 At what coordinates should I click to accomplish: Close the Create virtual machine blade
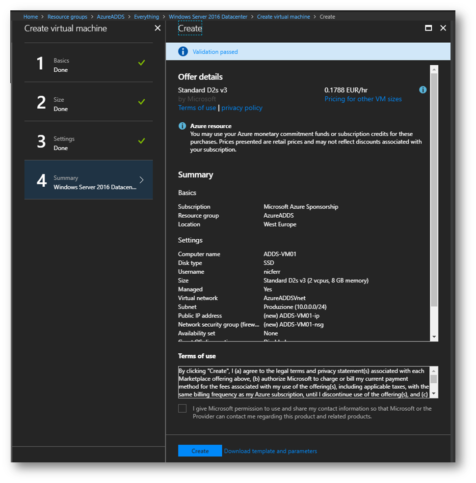coord(158,28)
